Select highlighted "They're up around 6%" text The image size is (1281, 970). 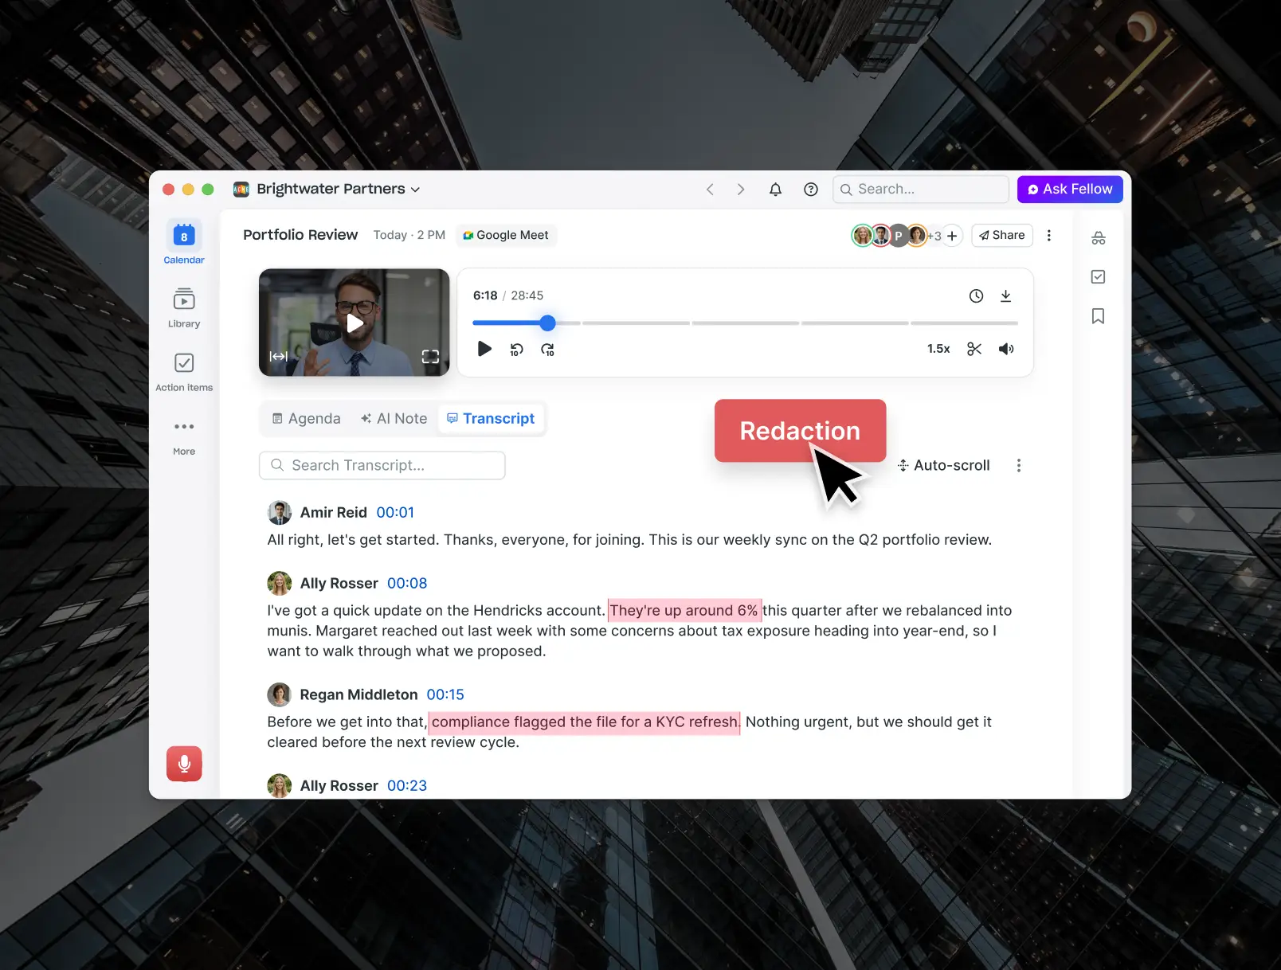(684, 611)
